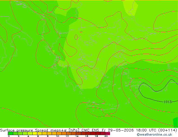Click the 'mean+σ' text in the caption
This screenshot has width=178, height=137.
click(59, 130)
